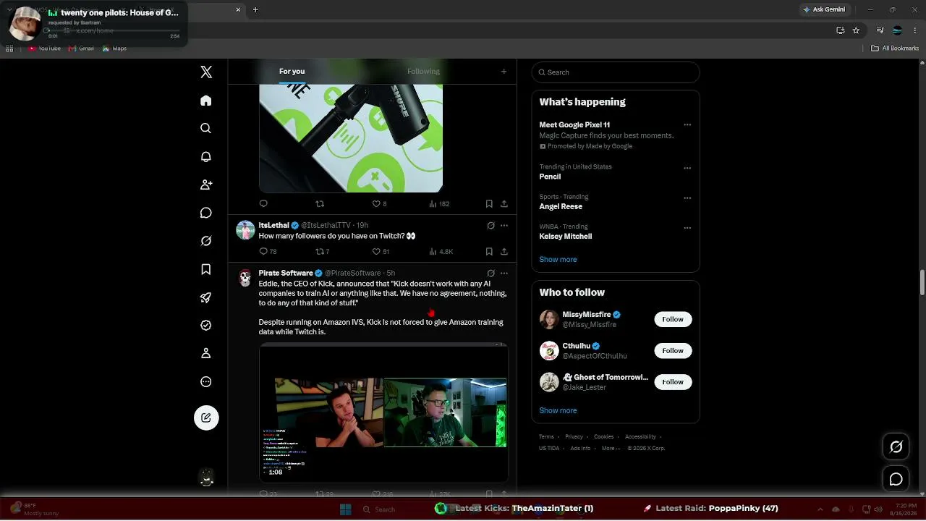926x521 pixels.
Task: Show more in Who to follow
Action: (x=558, y=410)
